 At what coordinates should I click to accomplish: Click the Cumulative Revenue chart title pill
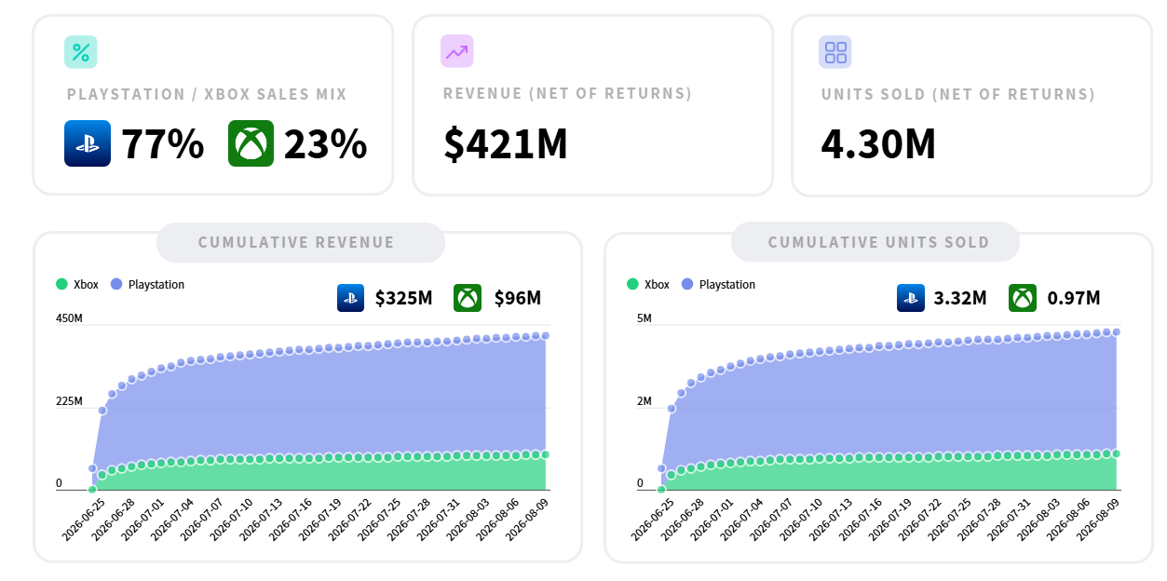(301, 243)
